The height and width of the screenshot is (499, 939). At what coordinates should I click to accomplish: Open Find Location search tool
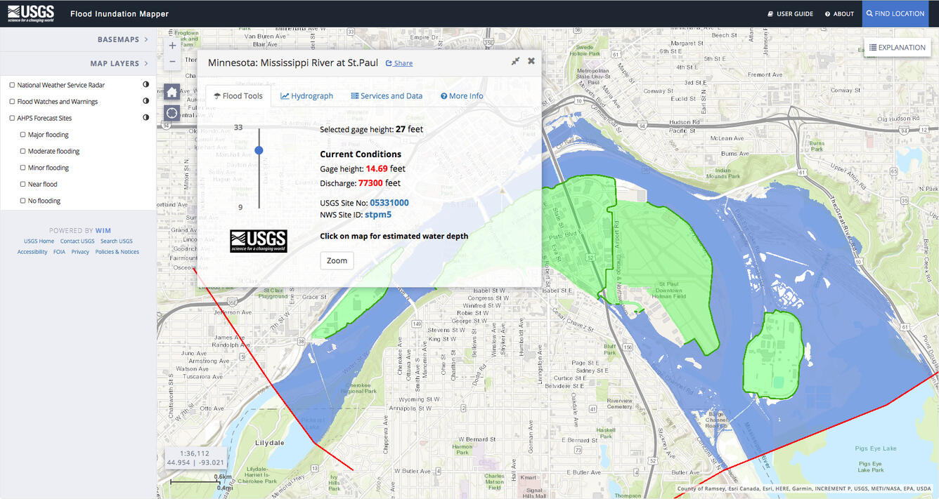[895, 13]
